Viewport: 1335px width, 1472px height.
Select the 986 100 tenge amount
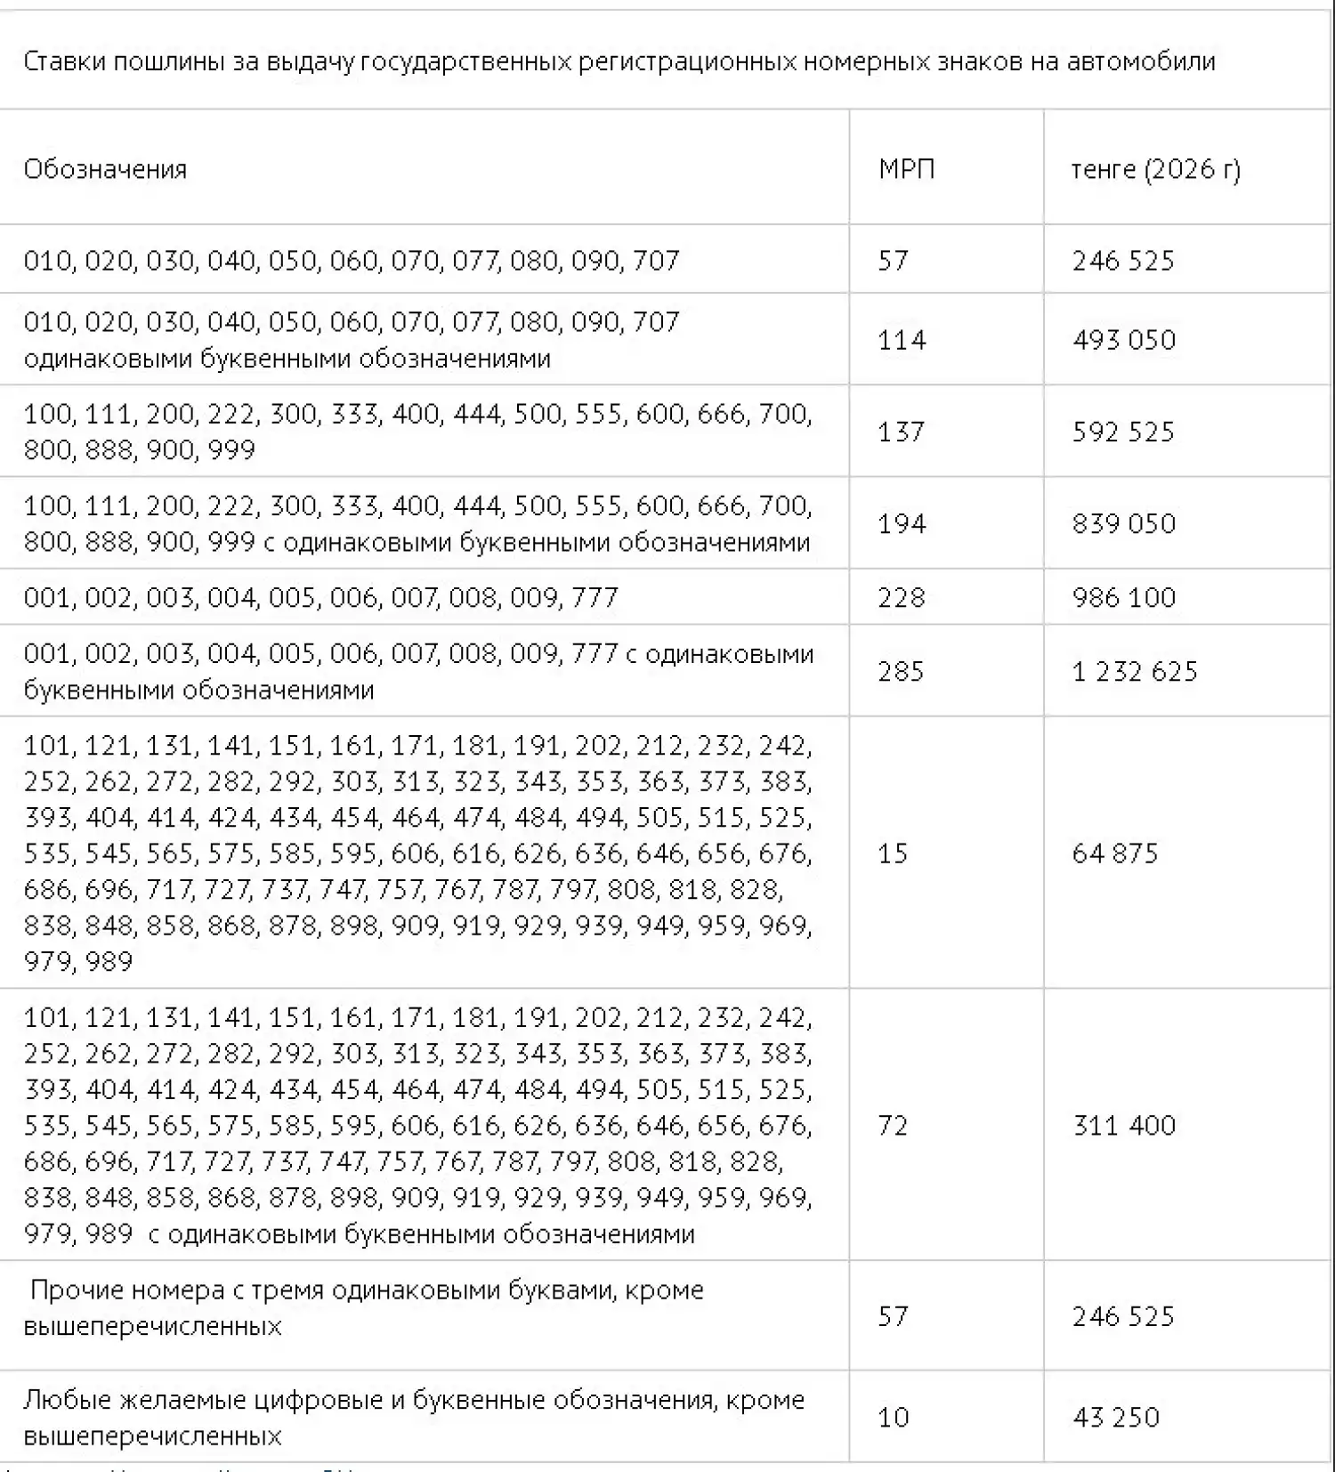[1123, 597]
